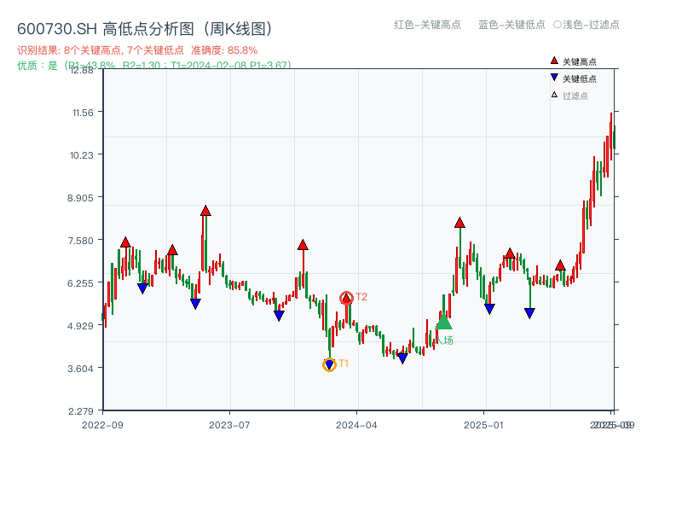The height and width of the screenshot is (512, 682).
Task: Select the red 关键高点 legend triangle icon
Action: (x=554, y=61)
